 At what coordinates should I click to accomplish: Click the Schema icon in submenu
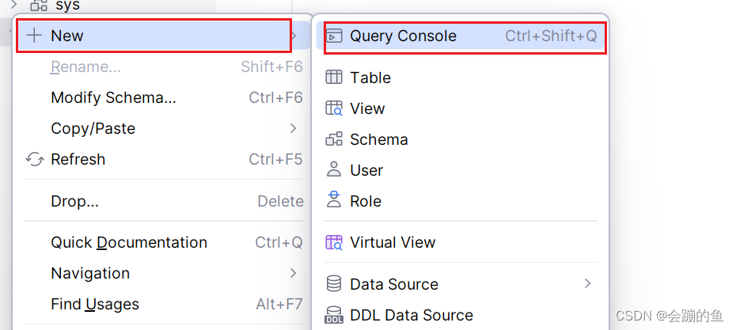click(x=334, y=139)
